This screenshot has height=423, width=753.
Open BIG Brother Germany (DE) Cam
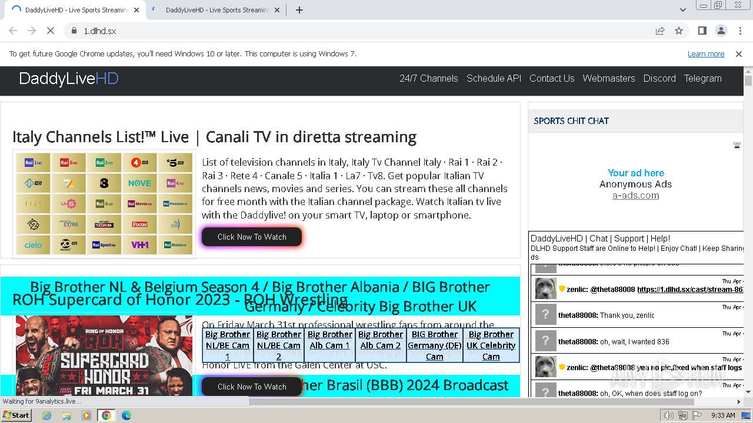point(435,345)
